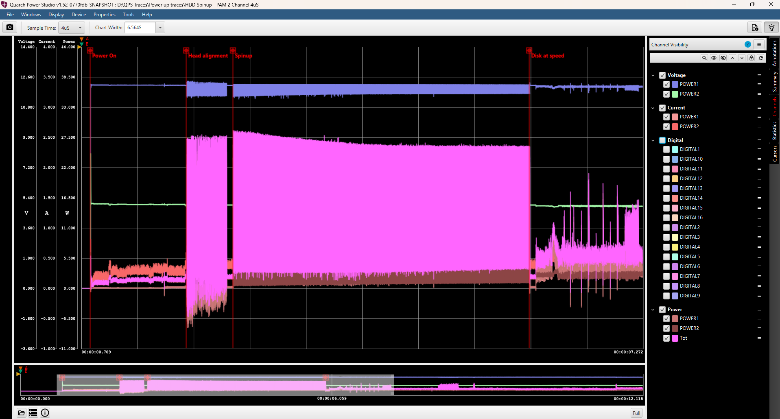
Task: Click the Voltage group reorder handle
Action: click(759, 75)
